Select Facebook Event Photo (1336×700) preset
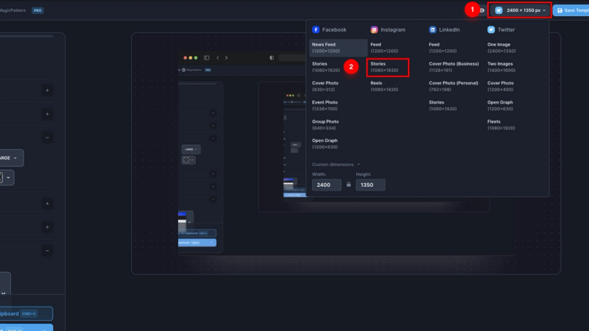Viewport: 589px width, 331px height. [x=325, y=105]
